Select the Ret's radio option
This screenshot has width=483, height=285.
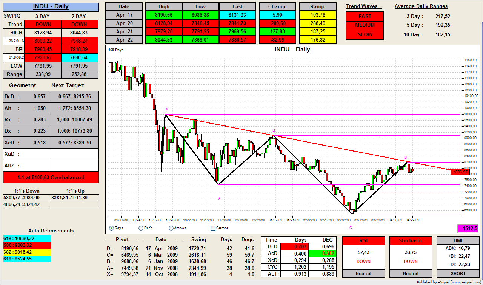(141, 228)
